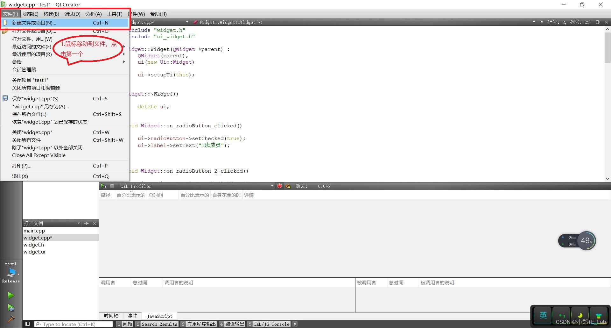
Task: Click the Run green play button
Action: coord(11,295)
